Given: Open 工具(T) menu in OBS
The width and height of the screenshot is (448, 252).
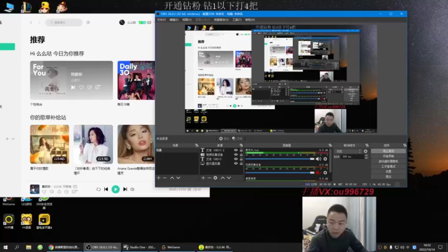Looking at the screenshot, I should [x=237, y=20].
